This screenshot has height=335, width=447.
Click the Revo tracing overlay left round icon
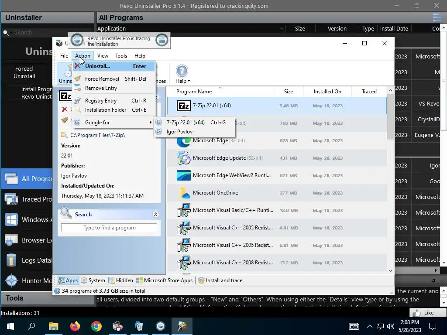click(77, 40)
